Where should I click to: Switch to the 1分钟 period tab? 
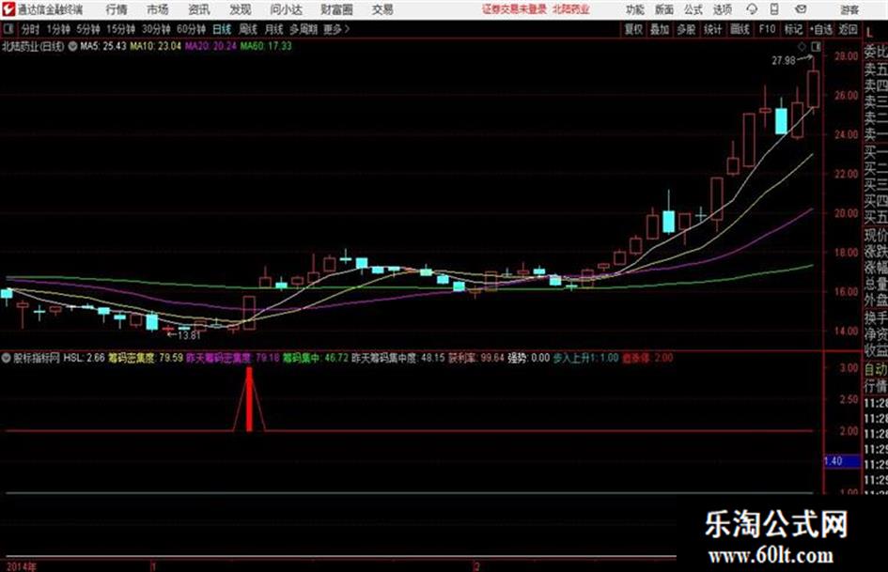click(x=58, y=29)
